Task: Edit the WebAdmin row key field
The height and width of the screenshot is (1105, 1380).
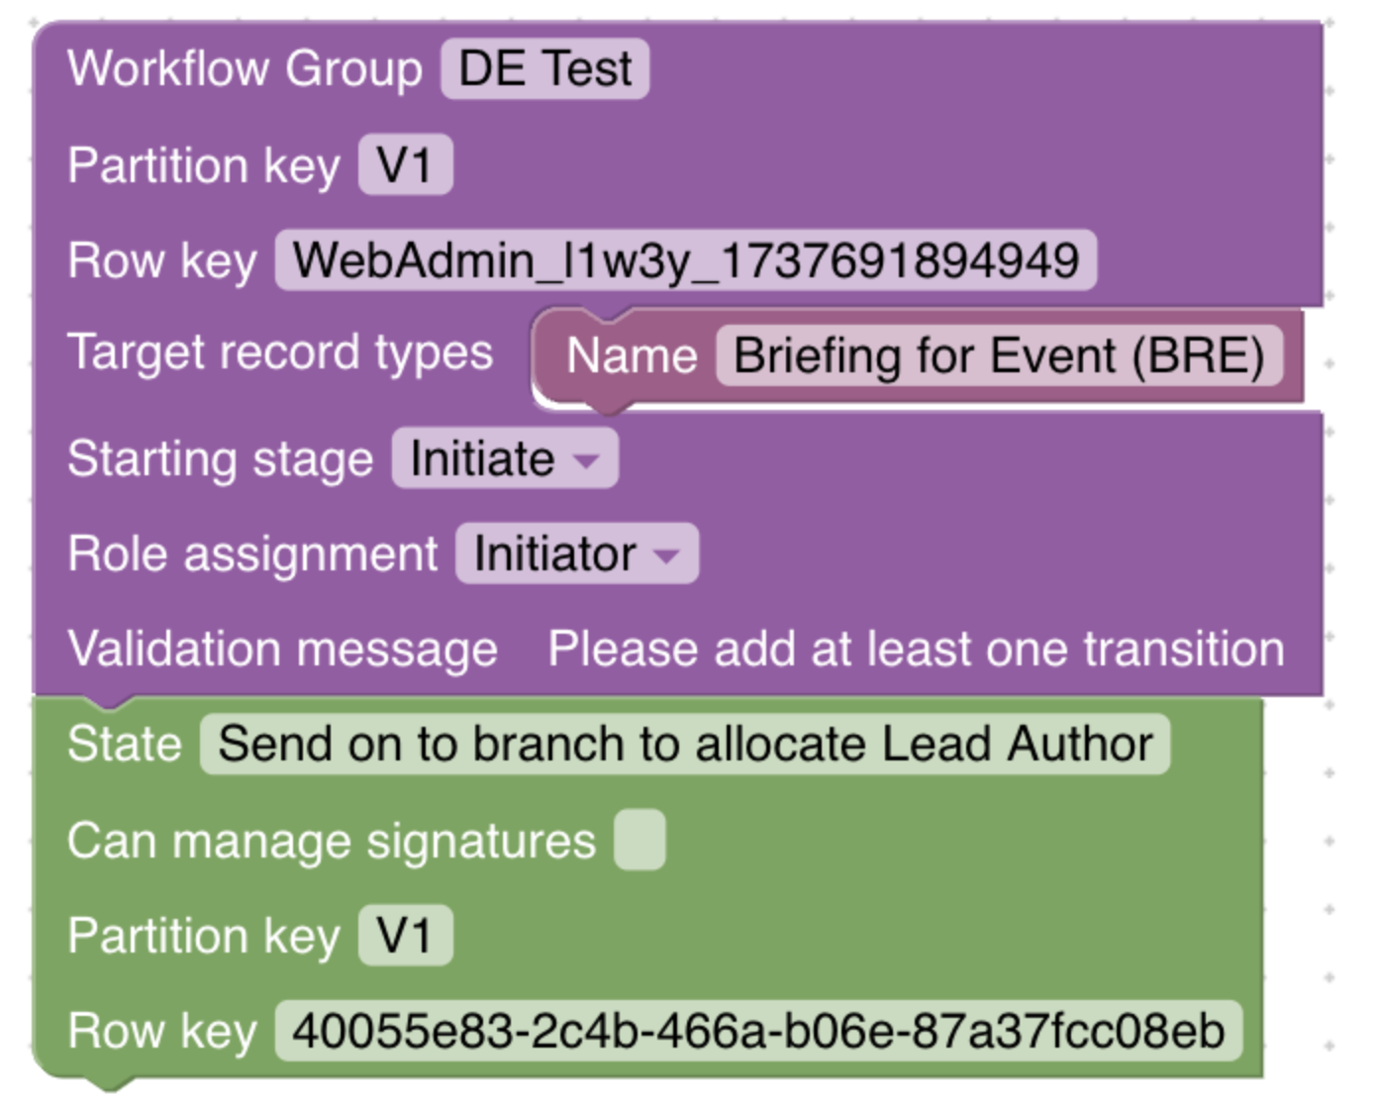Action: tap(685, 261)
